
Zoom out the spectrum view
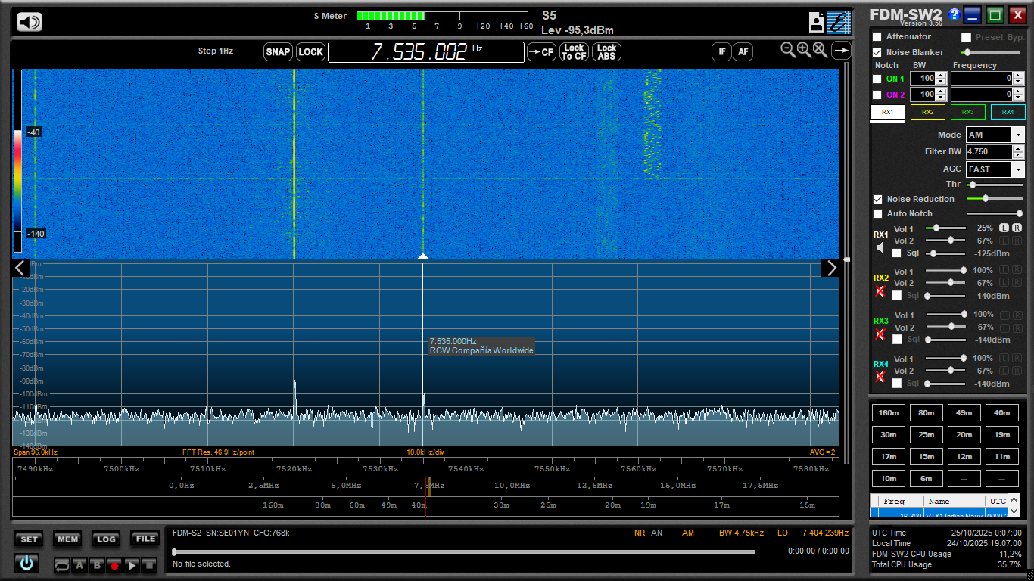tap(788, 50)
